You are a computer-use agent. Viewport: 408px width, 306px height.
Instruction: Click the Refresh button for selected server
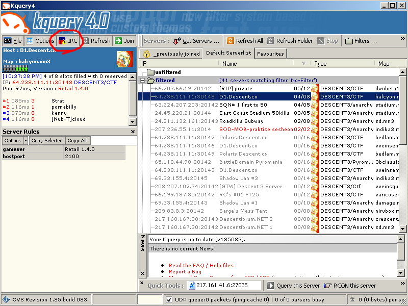pos(97,41)
